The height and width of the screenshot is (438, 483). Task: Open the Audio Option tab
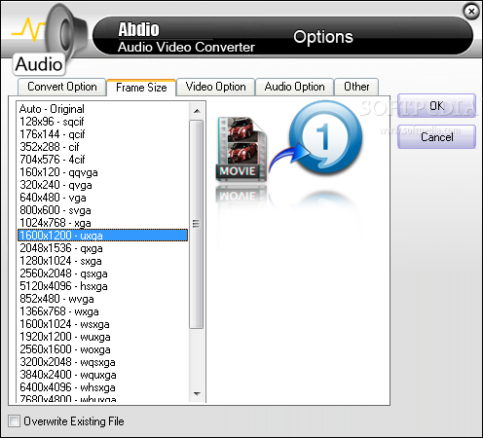tap(294, 87)
